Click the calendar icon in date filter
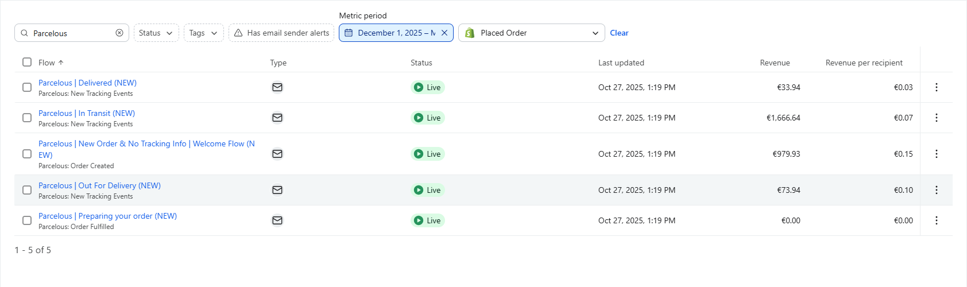The height and width of the screenshot is (287, 967). (349, 33)
